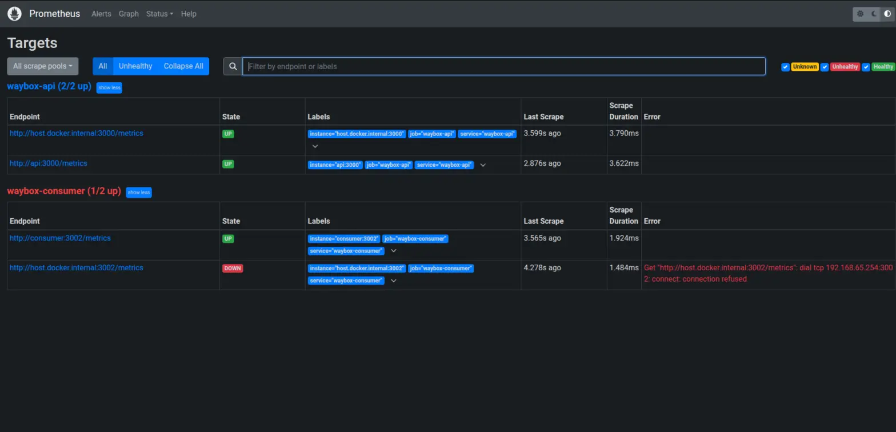Click the connection refused error message
This screenshot has width=896, height=432.
click(x=767, y=273)
